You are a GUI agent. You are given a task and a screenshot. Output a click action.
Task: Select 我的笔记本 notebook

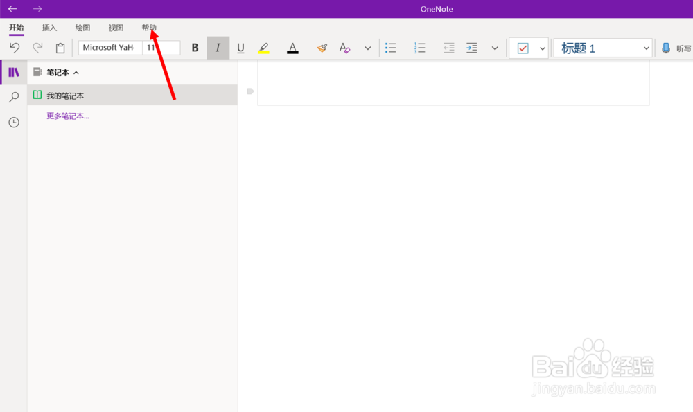pos(132,95)
